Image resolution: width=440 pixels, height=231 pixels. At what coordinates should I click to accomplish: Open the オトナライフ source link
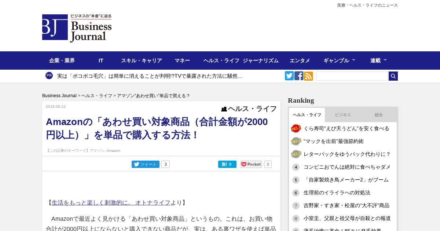click(x=111, y=203)
